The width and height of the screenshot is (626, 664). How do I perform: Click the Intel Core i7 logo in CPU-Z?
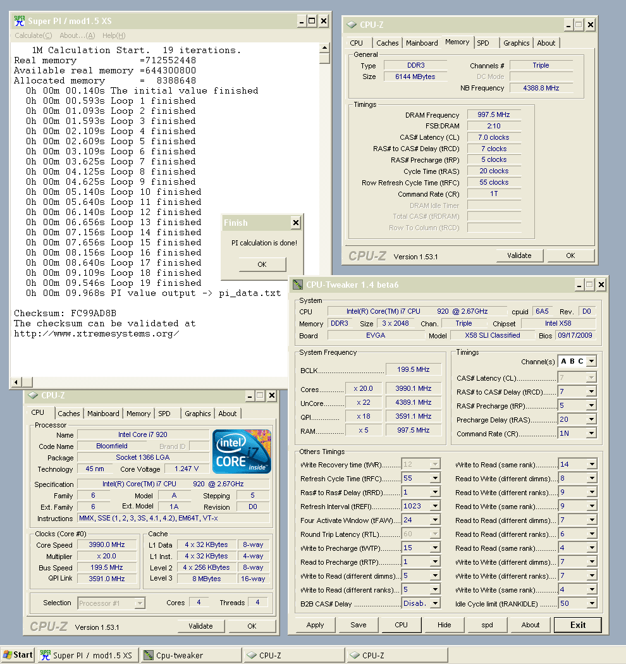tap(242, 452)
